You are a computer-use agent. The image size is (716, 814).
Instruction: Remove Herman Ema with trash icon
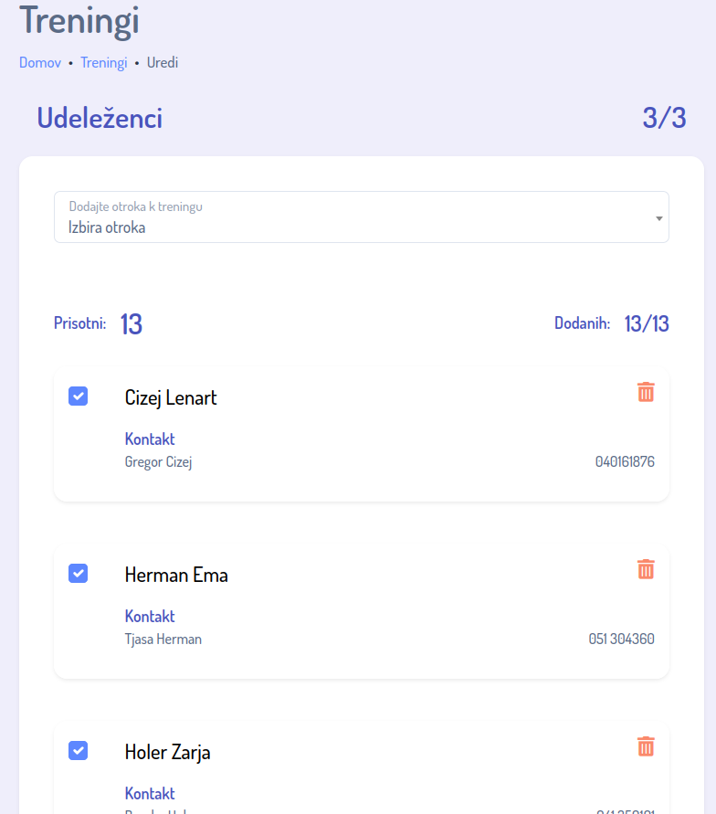pyautogui.click(x=646, y=569)
